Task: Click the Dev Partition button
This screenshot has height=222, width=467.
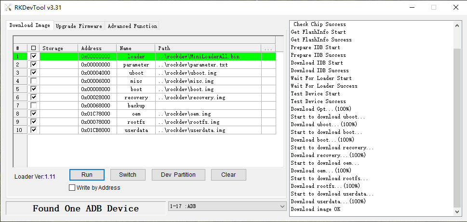Action: pos(178,175)
